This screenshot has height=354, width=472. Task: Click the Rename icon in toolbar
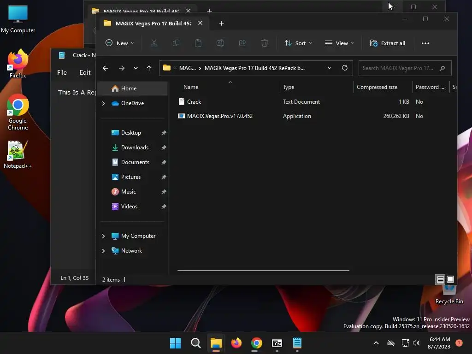220,43
